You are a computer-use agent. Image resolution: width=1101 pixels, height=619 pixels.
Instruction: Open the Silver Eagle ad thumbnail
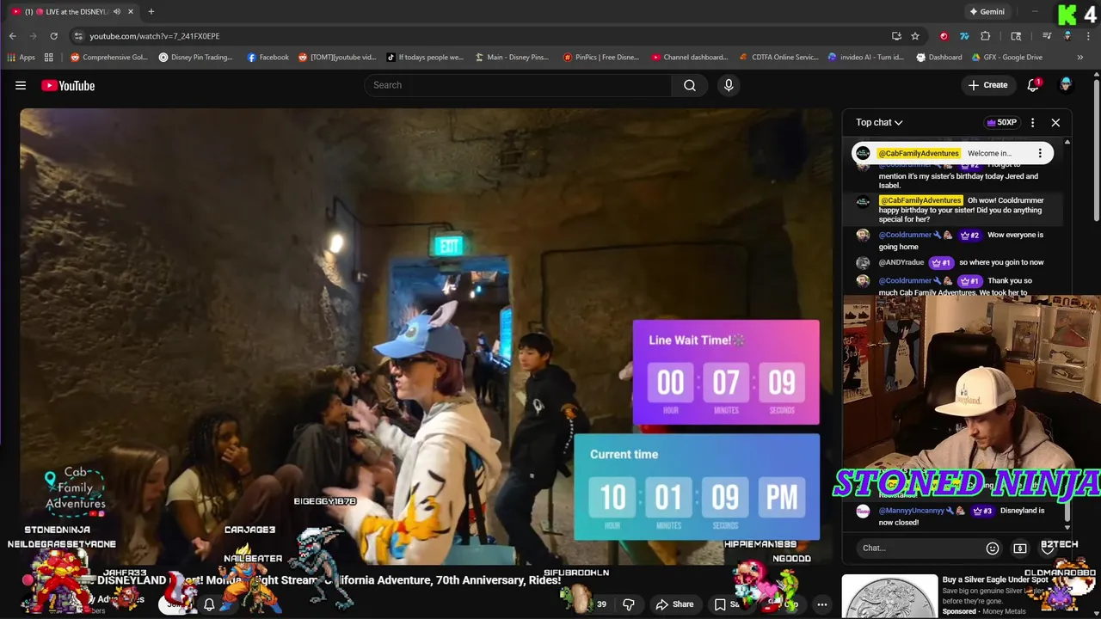click(x=889, y=597)
